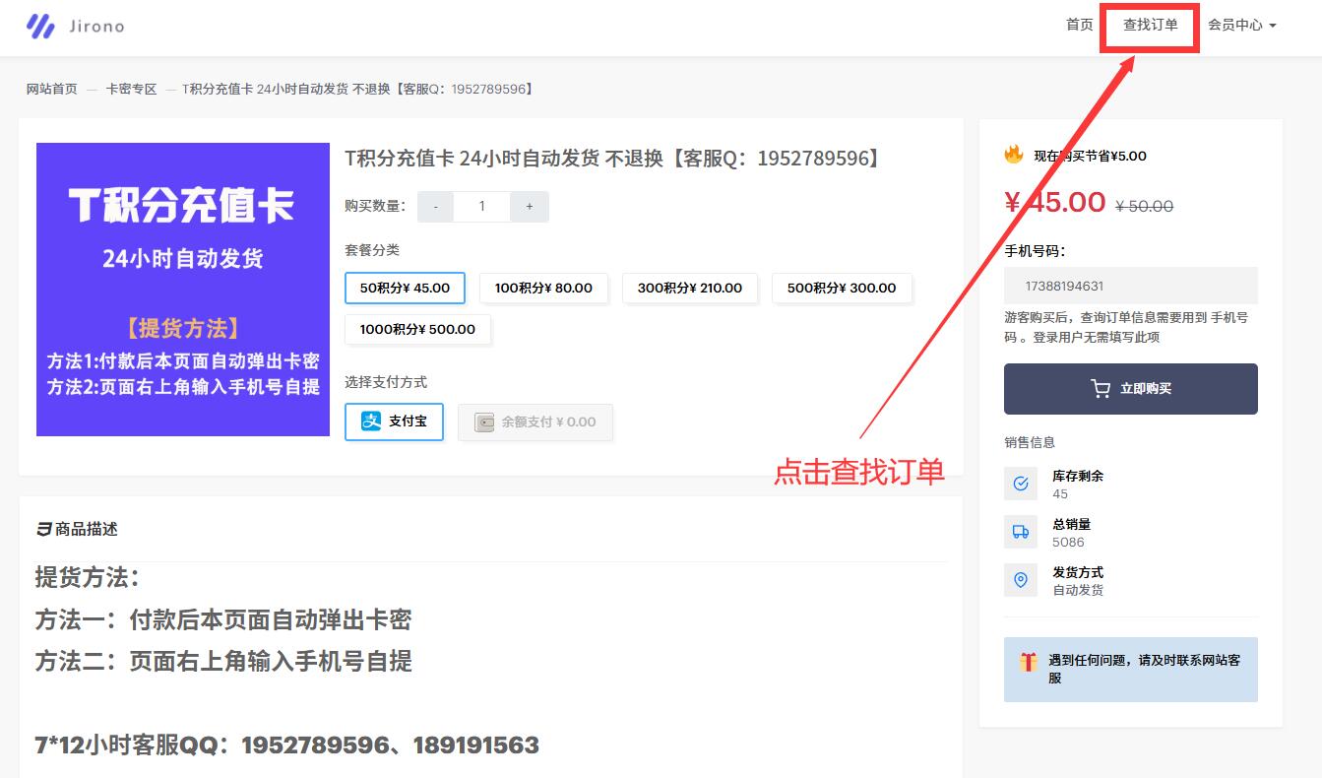Click the crossed-out ¥50.00 original price

tap(1144, 206)
